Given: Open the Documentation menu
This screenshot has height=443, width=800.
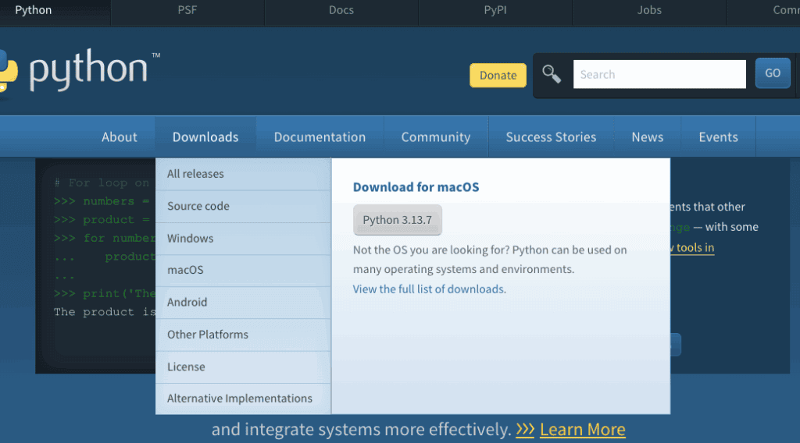Looking at the screenshot, I should click(320, 137).
